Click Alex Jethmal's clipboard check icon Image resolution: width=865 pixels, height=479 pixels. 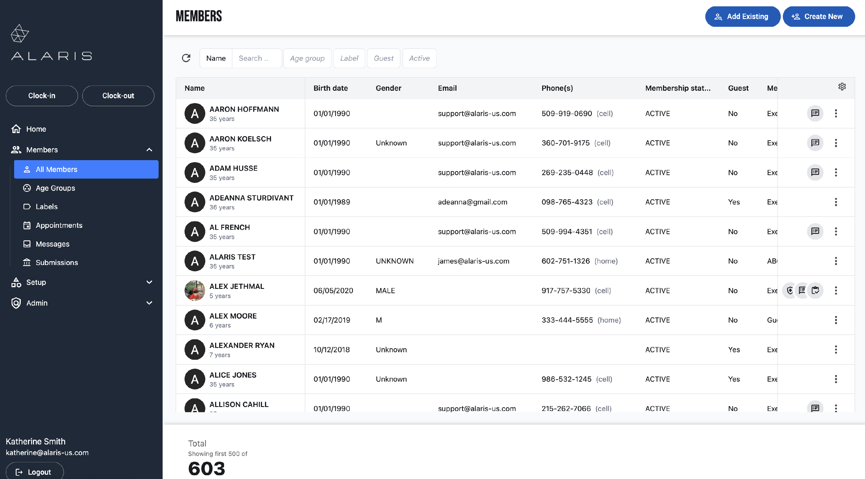(x=815, y=290)
